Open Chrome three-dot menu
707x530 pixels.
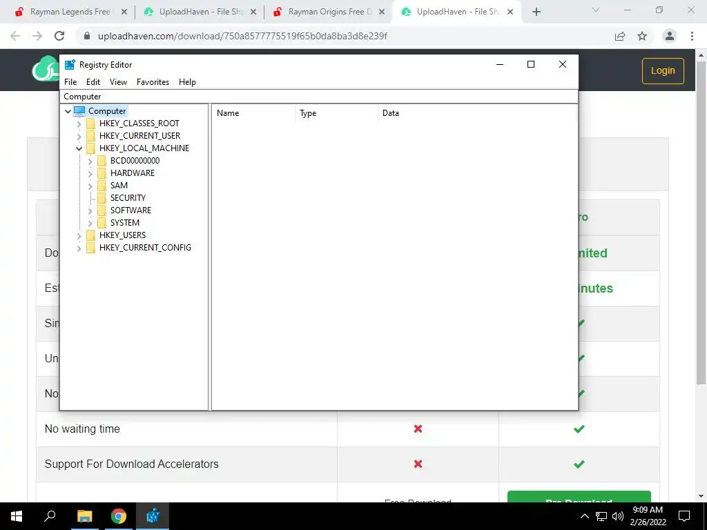[x=692, y=36]
